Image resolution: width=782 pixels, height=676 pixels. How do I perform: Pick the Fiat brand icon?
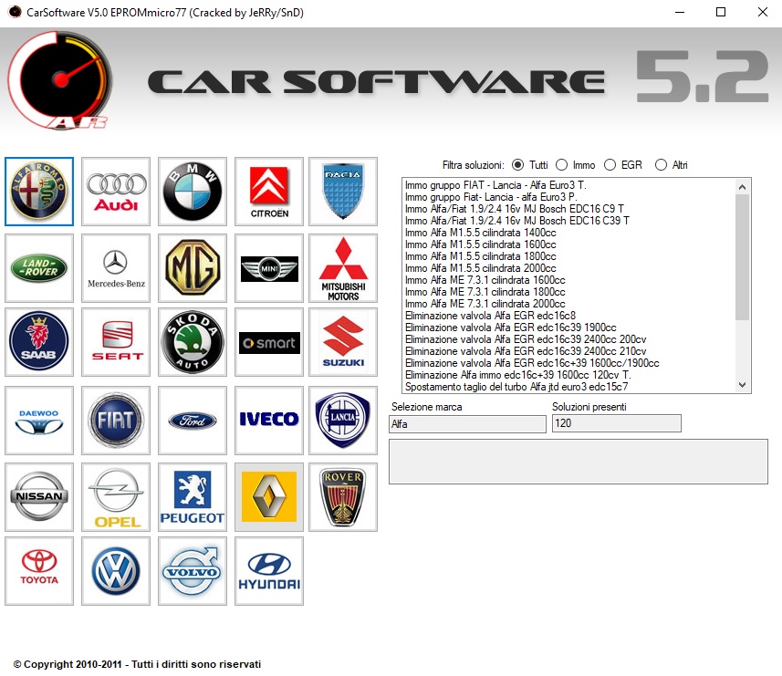[x=116, y=420]
